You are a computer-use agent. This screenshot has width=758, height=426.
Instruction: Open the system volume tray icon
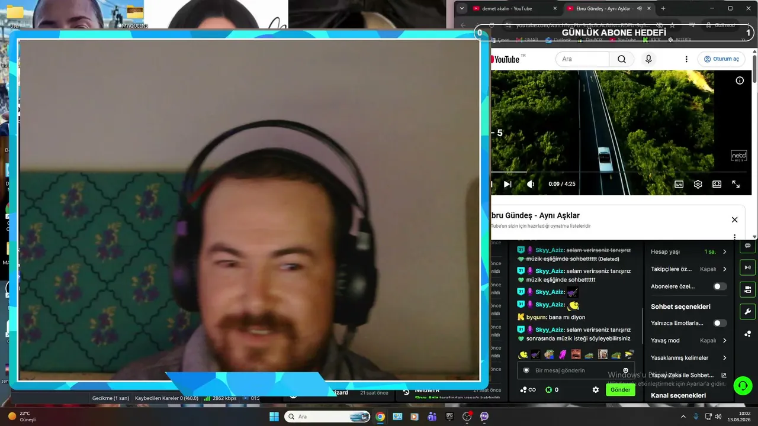point(718,417)
